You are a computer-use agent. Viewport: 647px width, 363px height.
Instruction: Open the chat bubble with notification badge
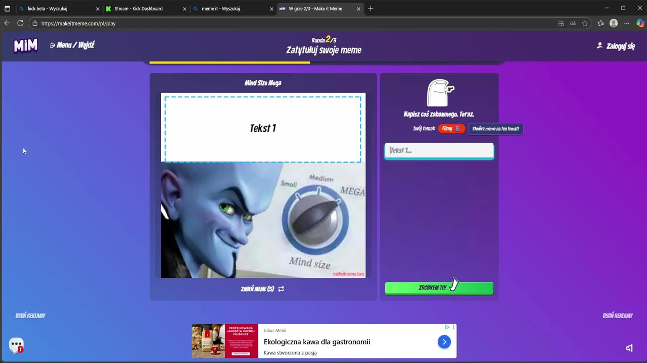click(x=16, y=346)
